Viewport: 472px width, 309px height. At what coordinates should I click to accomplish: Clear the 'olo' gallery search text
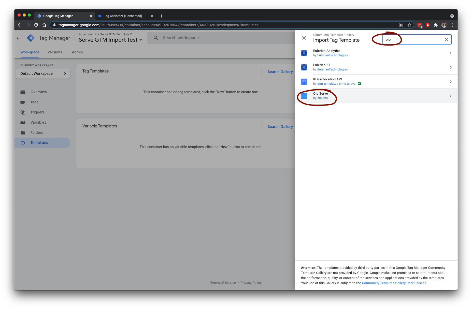click(447, 39)
